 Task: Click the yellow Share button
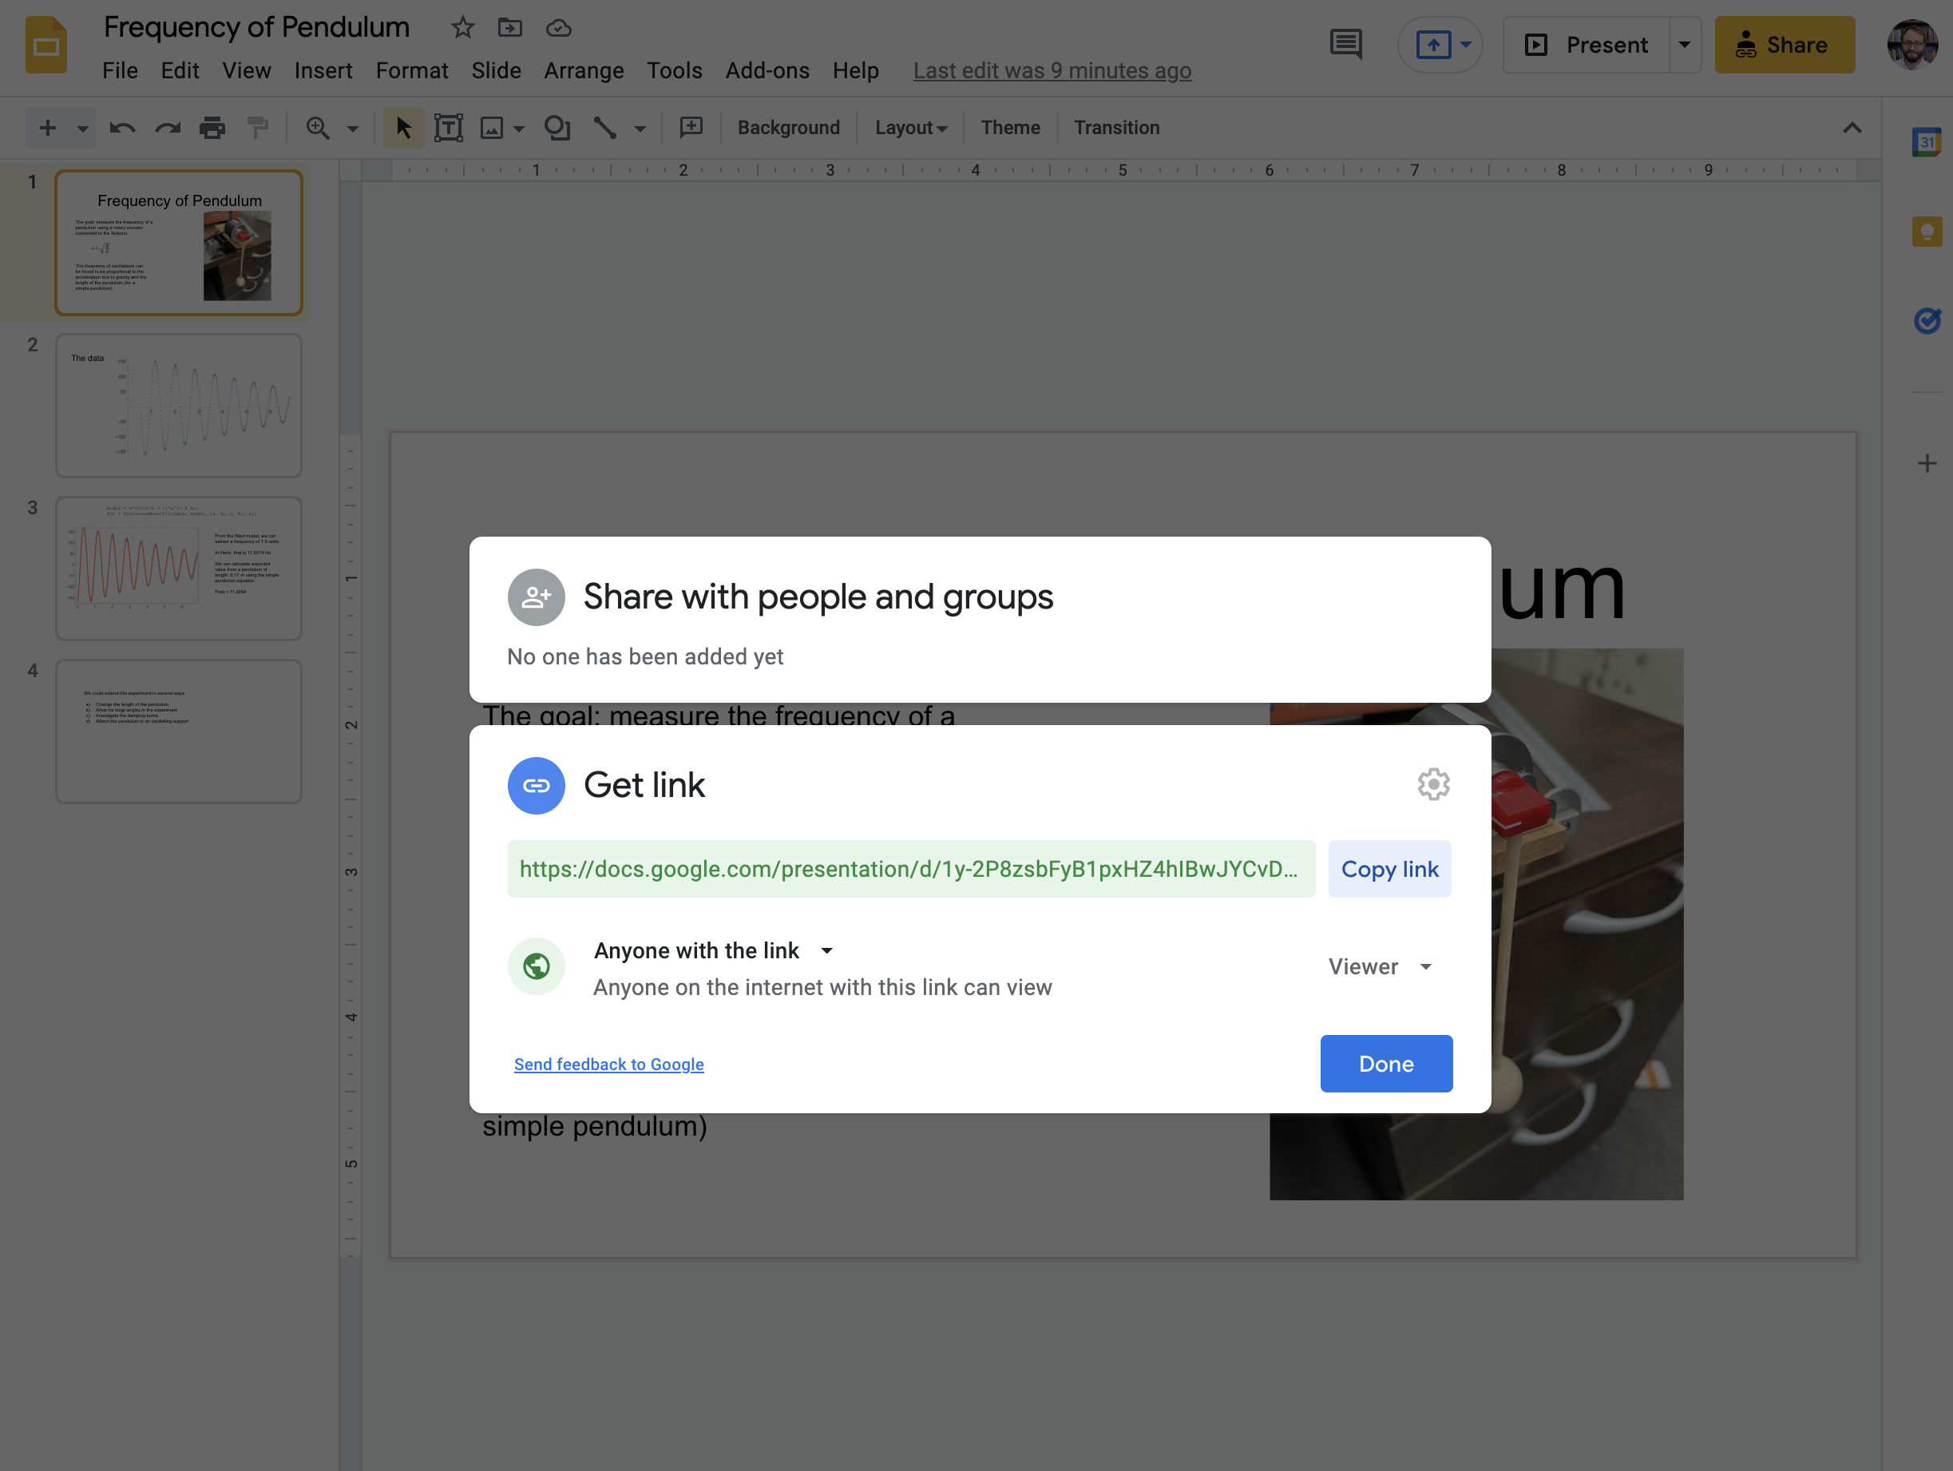(x=1785, y=44)
